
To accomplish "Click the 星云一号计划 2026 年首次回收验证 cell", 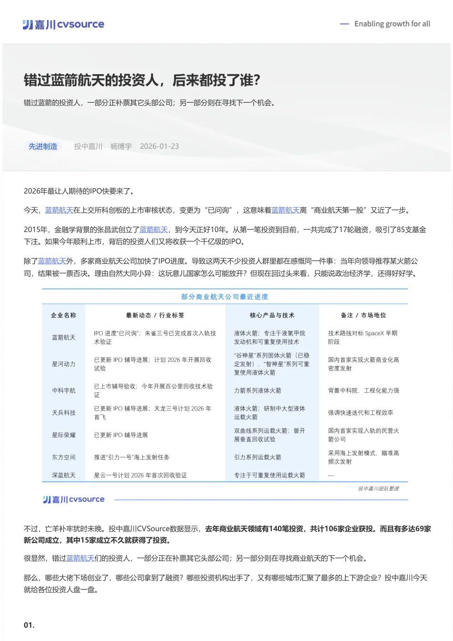I will point(140,476).
